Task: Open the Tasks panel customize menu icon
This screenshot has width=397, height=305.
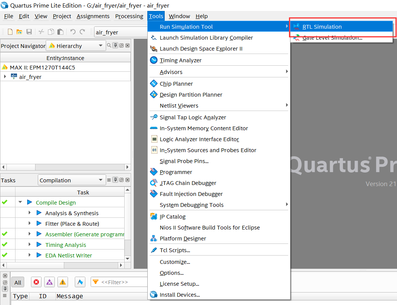Action: click(109, 180)
